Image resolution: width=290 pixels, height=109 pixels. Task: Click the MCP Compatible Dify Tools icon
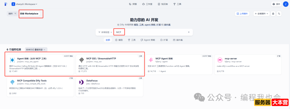pos(12,82)
